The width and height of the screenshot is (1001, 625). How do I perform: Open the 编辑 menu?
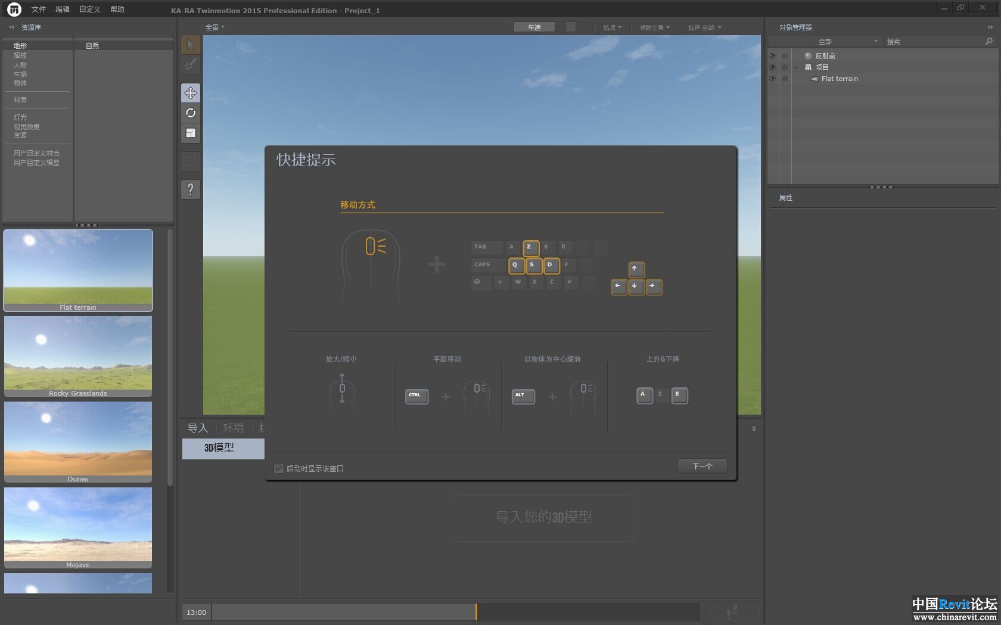tap(63, 9)
